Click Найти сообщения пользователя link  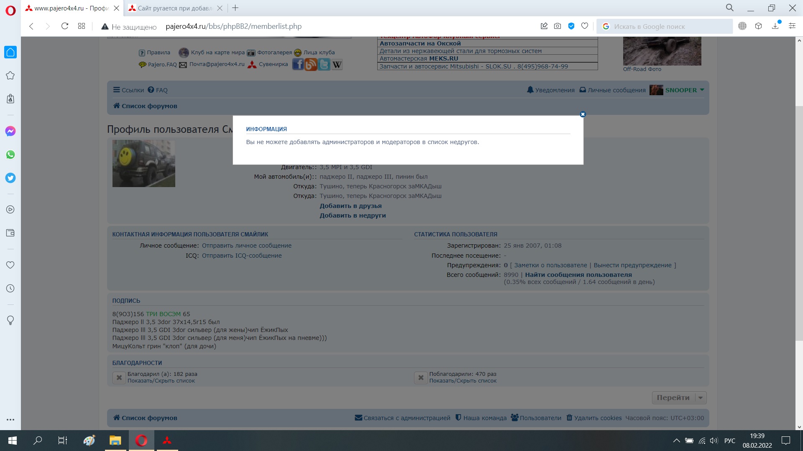pos(578,275)
